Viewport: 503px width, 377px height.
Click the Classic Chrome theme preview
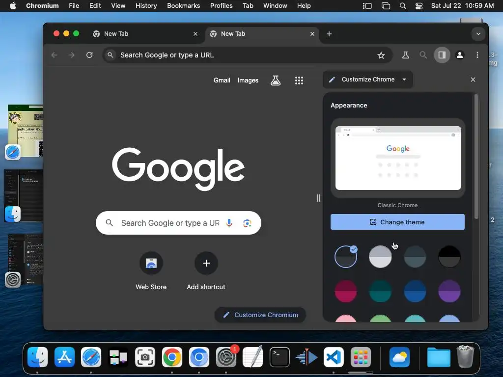pos(398,158)
